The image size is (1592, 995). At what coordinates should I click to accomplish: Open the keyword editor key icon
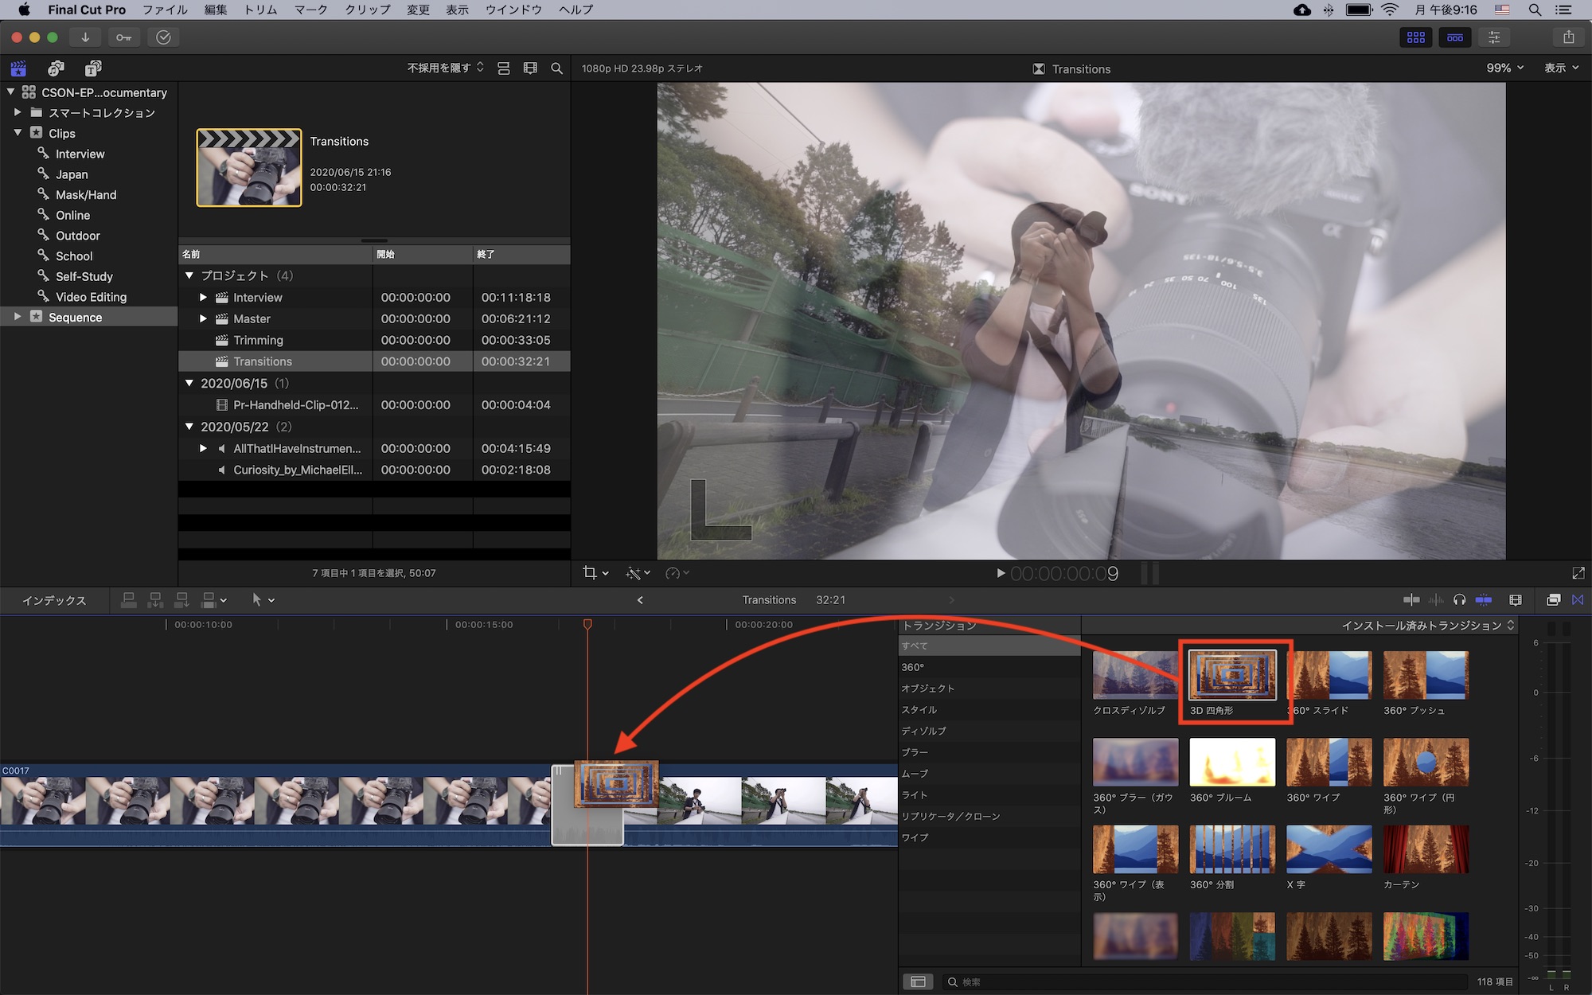124,37
